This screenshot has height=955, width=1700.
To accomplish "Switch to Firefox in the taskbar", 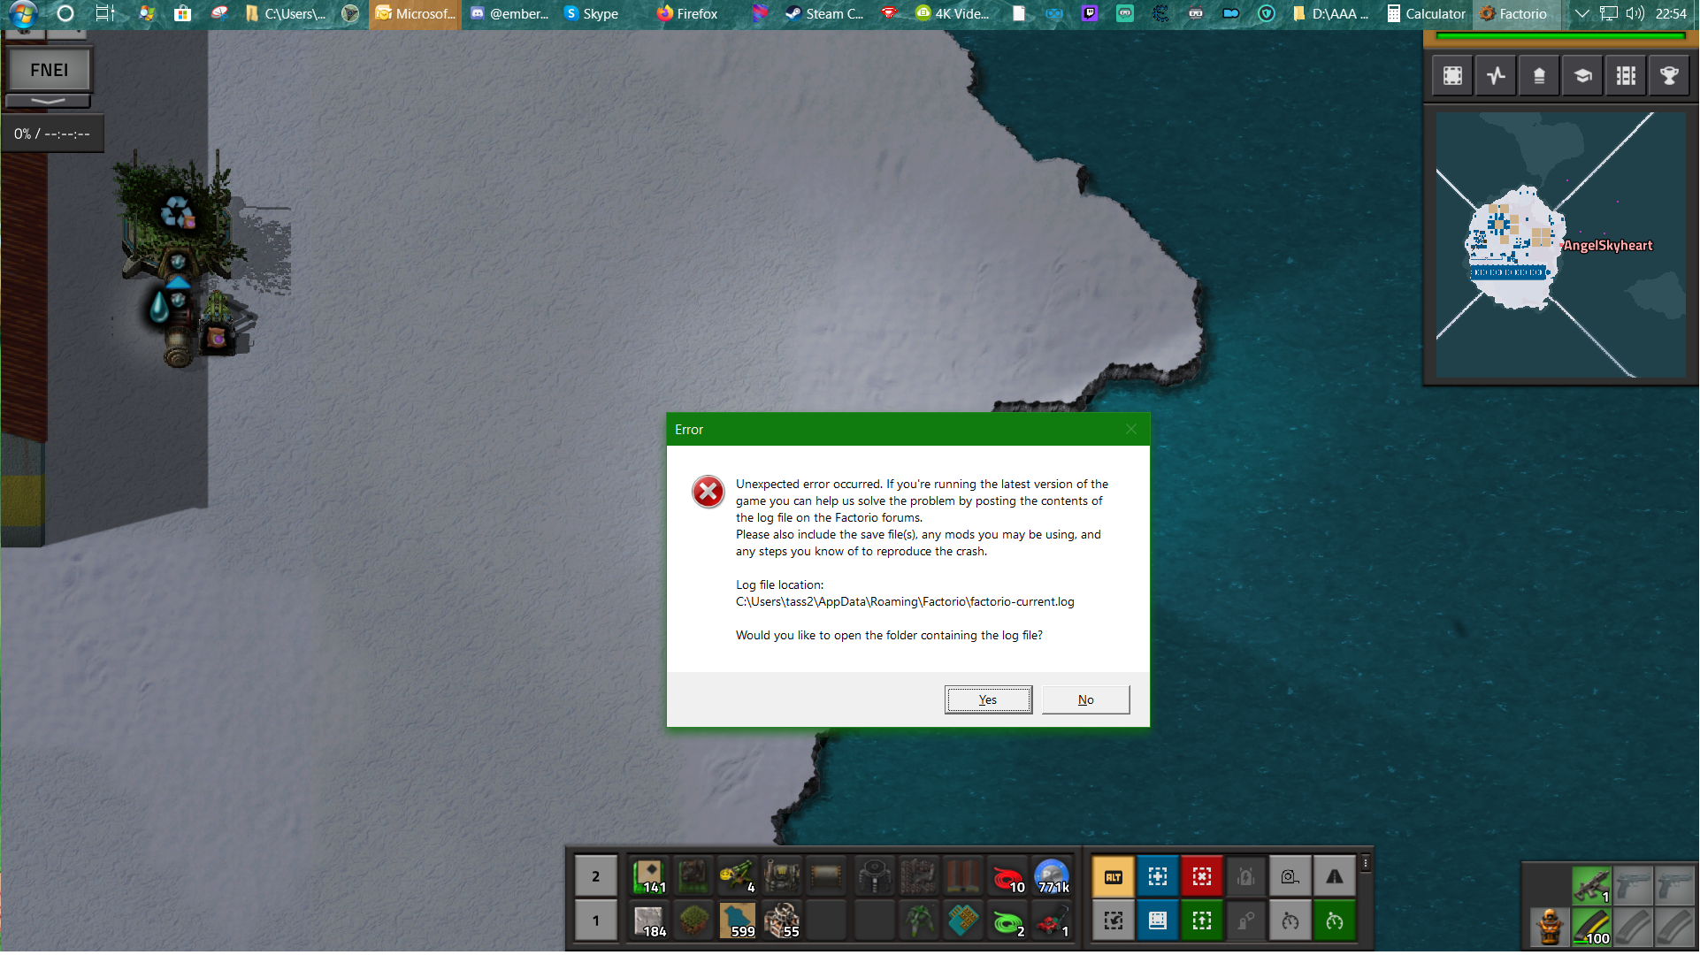I will (687, 14).
